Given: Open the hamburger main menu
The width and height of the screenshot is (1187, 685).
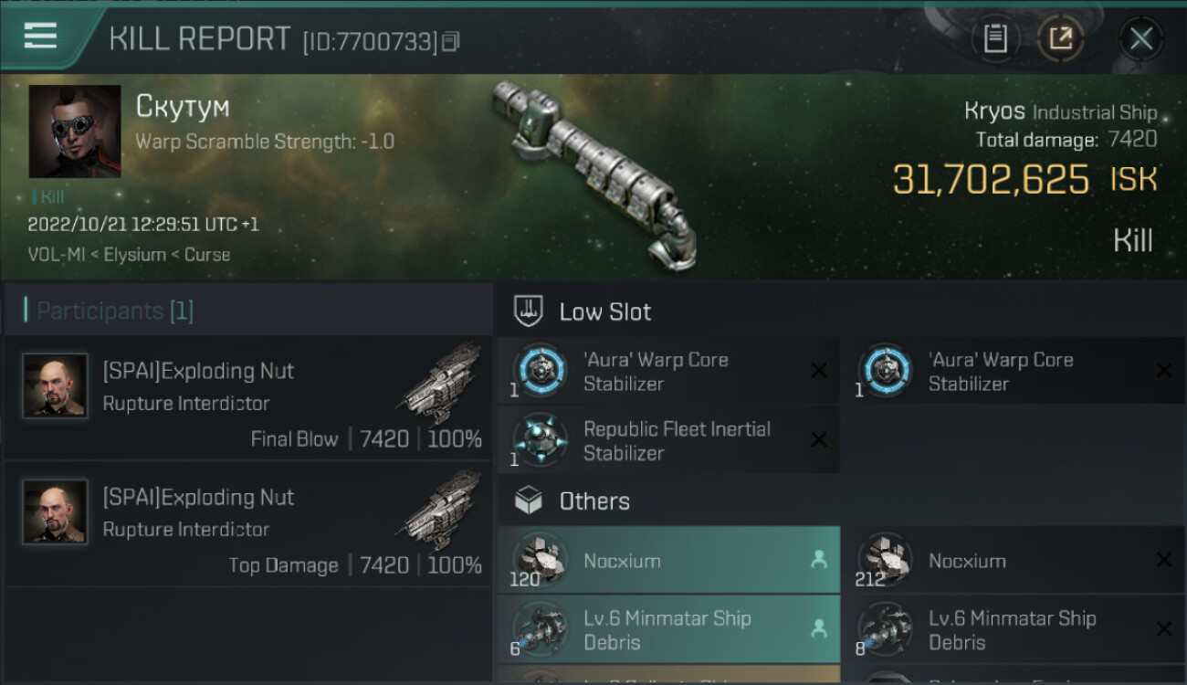Looking at the screenshot, I should pos(40,37).
